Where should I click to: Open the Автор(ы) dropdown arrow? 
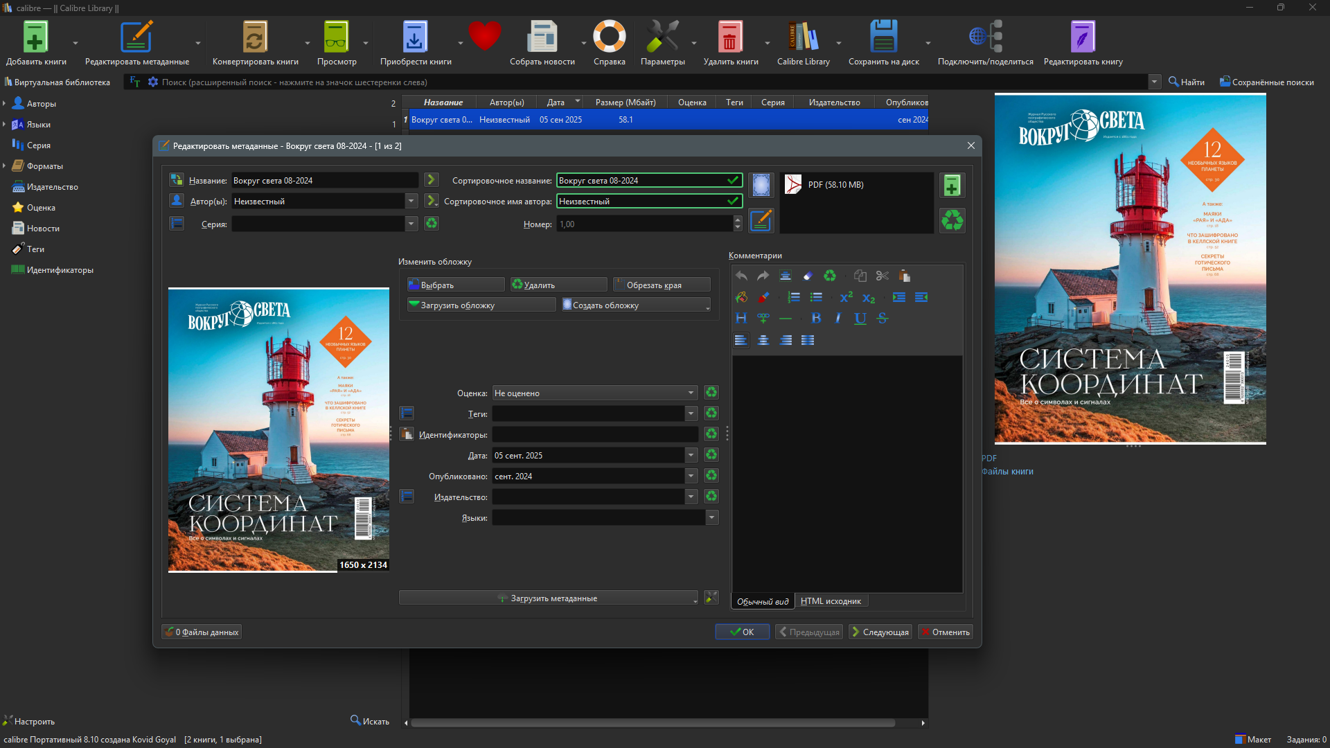click(411, 201)
